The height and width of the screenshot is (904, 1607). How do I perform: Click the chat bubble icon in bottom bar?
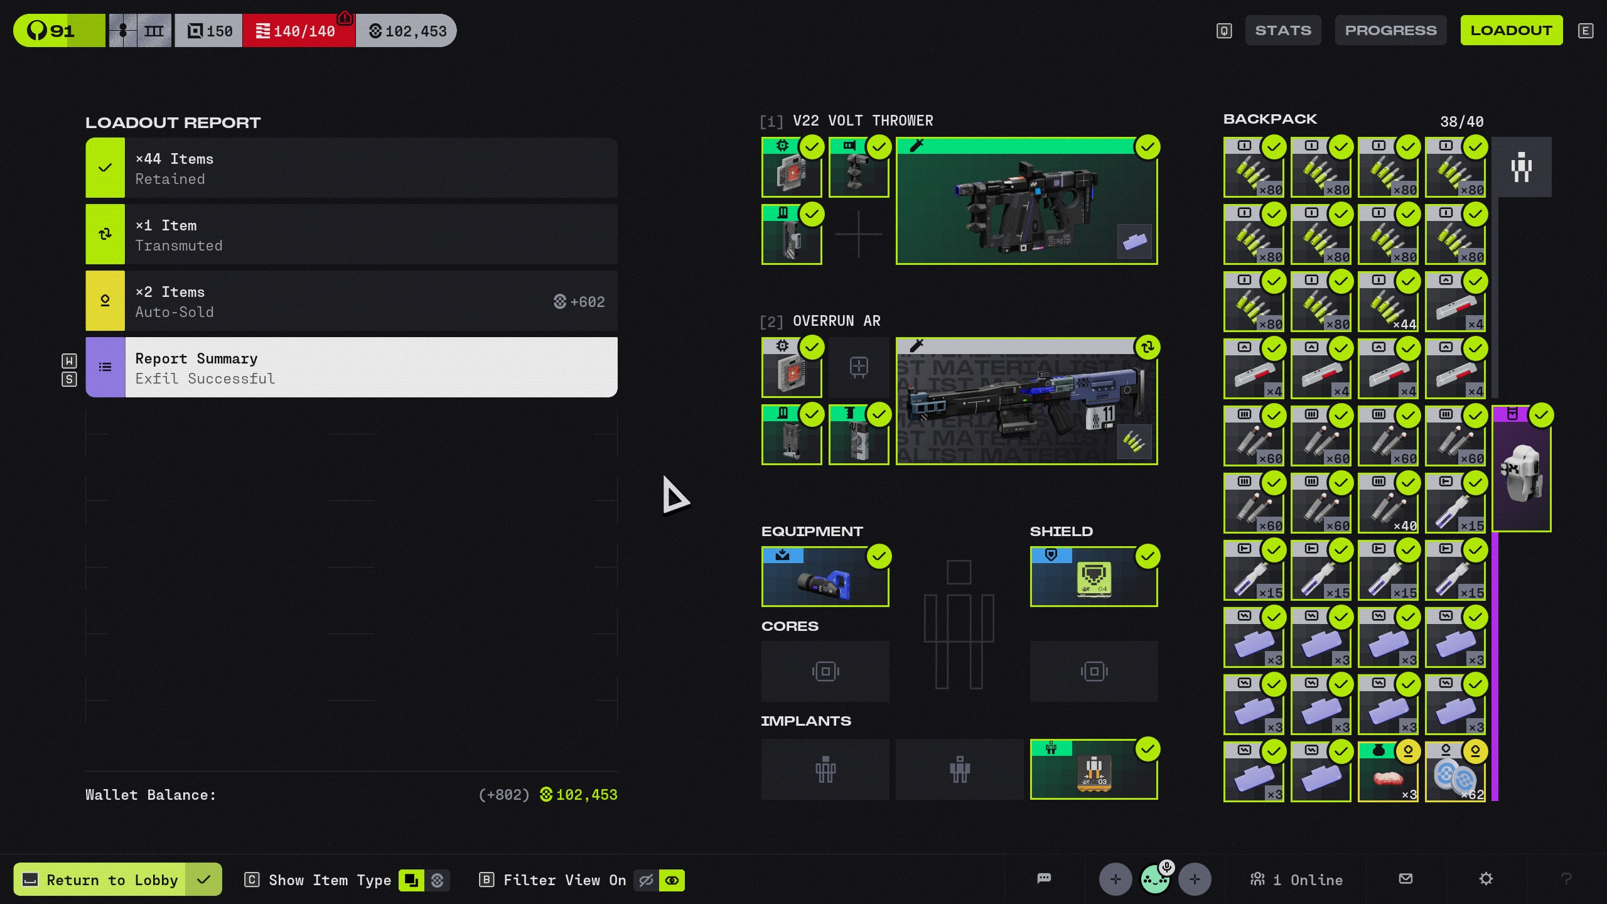(x=1044, y=878)
